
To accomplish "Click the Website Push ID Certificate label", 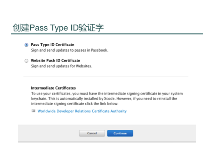I will point(55,60).
